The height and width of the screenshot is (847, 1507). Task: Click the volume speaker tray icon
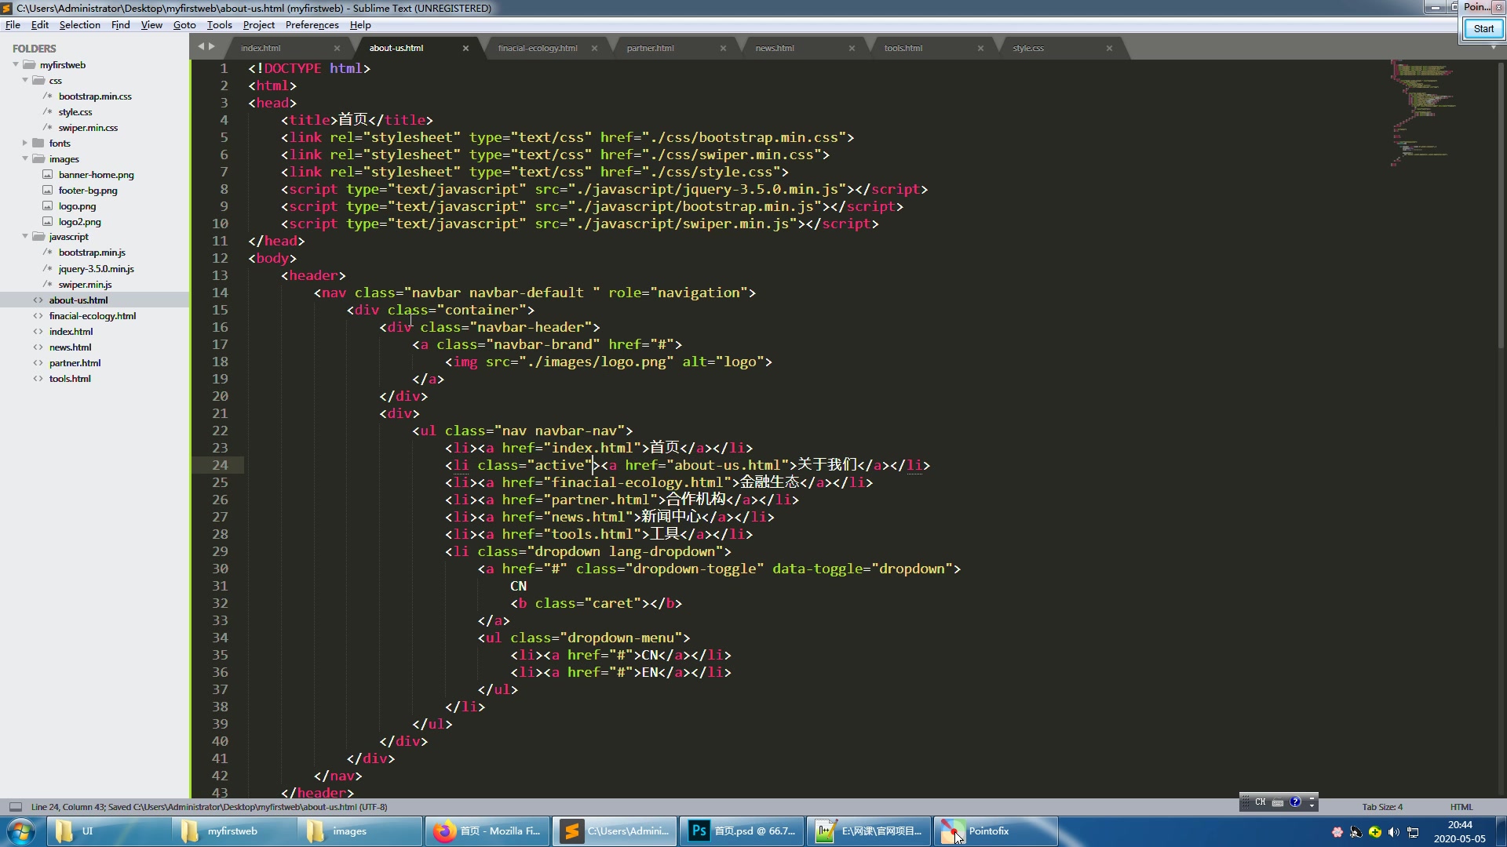(x=1394, y=832)
